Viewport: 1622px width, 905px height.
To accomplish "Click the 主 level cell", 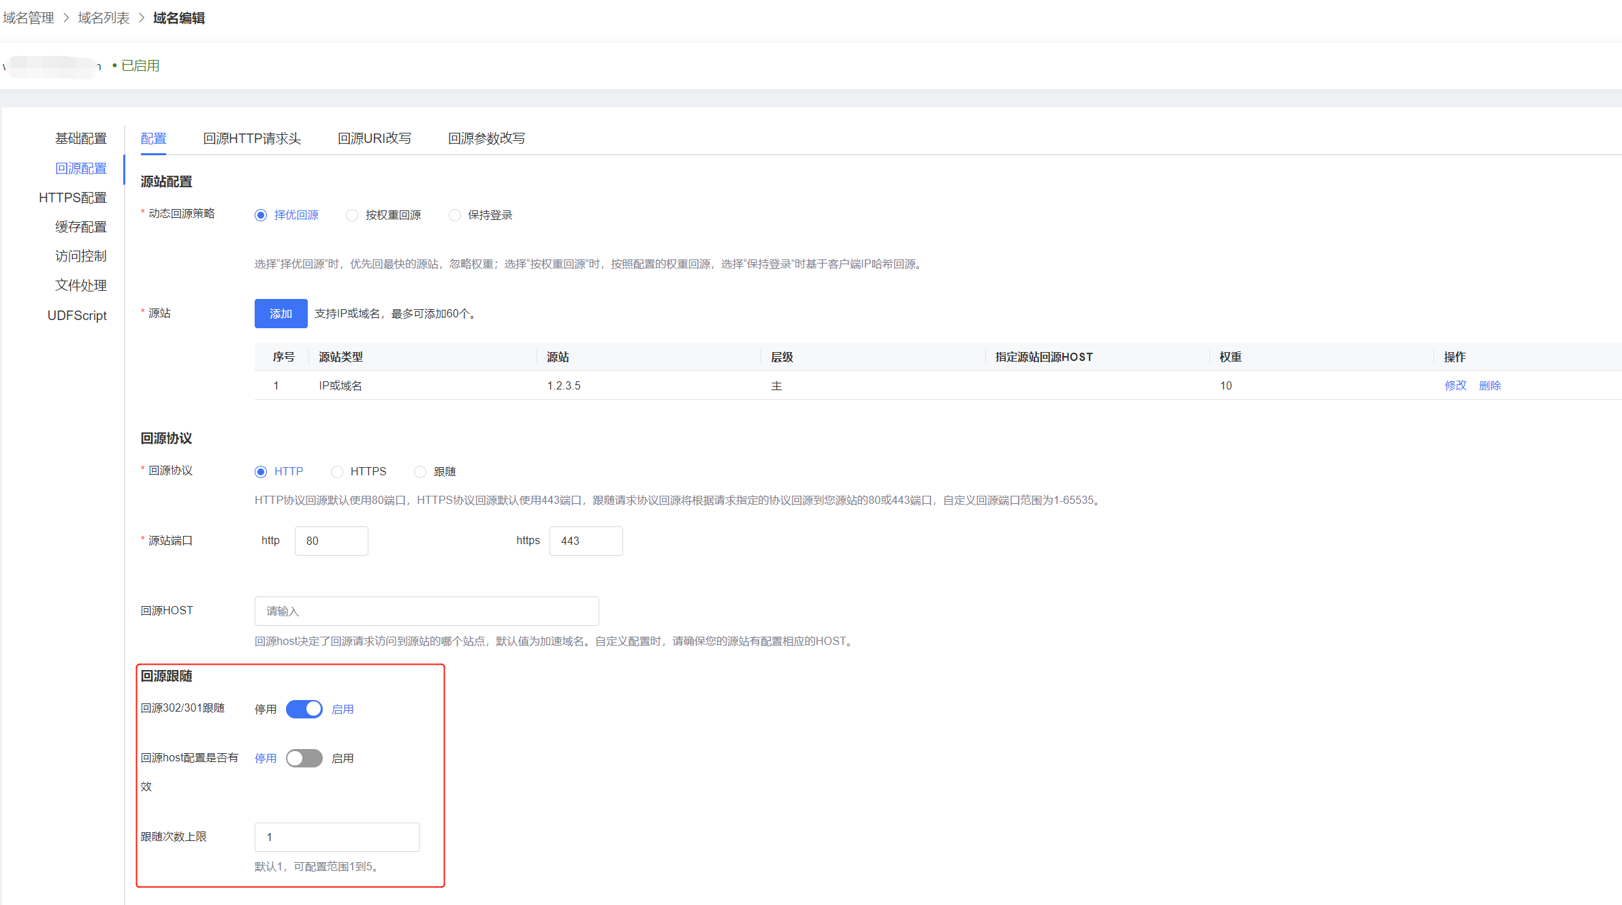I will (x=776, y=385).
